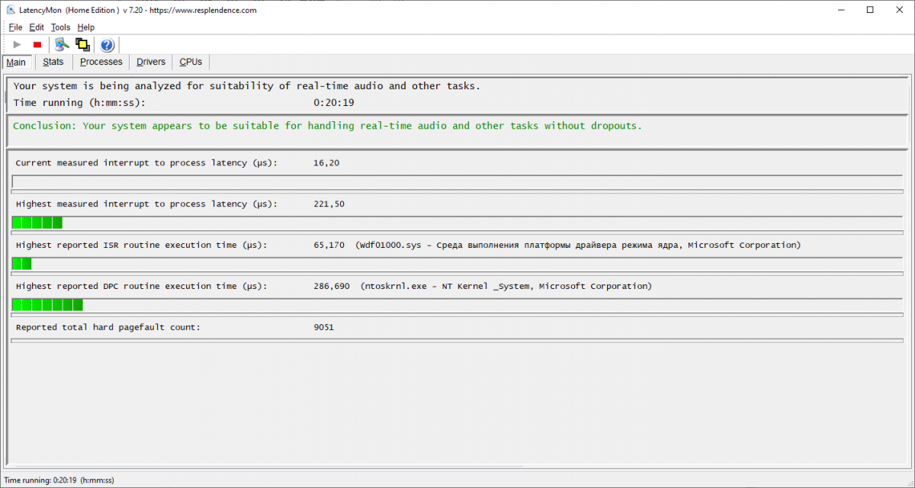Click the DPC time value 286,690
Viewport: 915px width, 488px height.
(x=332, y=287)
